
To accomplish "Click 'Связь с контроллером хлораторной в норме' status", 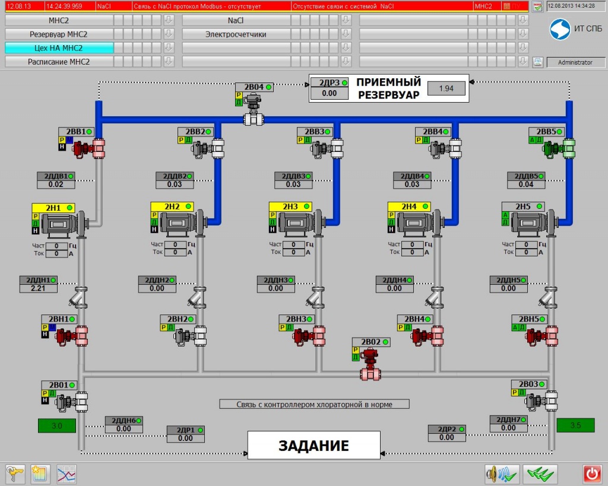I will [x=315, y=404].
